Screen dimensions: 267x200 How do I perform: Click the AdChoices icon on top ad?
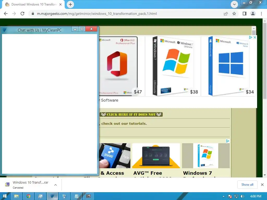tap(251, 37)
